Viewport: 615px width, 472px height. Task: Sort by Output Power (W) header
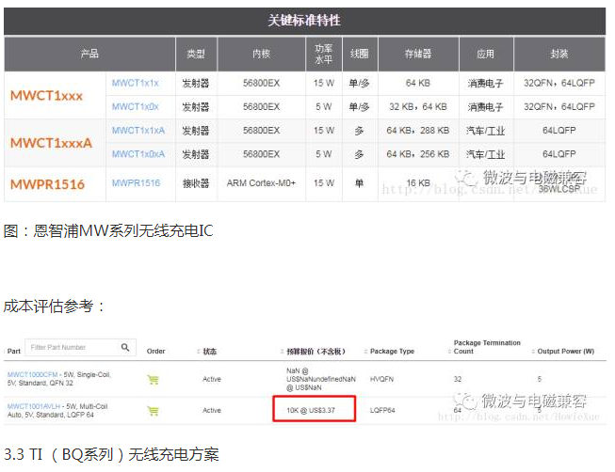[565, 352]
